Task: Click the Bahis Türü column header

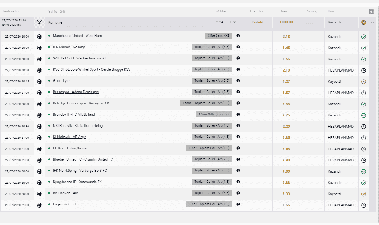Action: pos(57,12)
